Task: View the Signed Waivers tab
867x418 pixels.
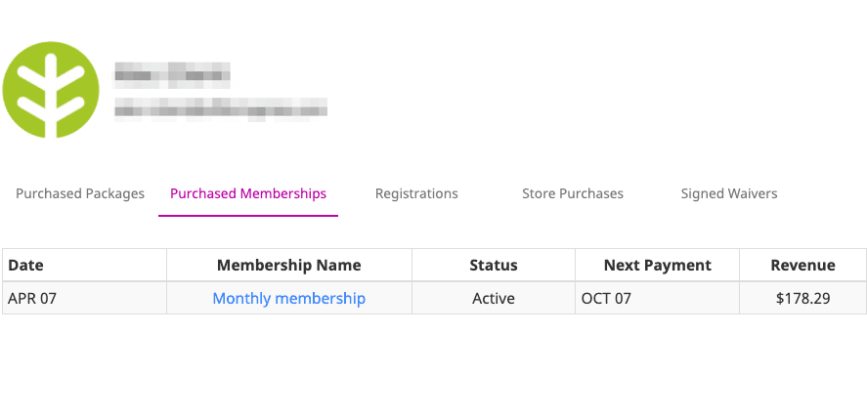Action: point(729,193)
